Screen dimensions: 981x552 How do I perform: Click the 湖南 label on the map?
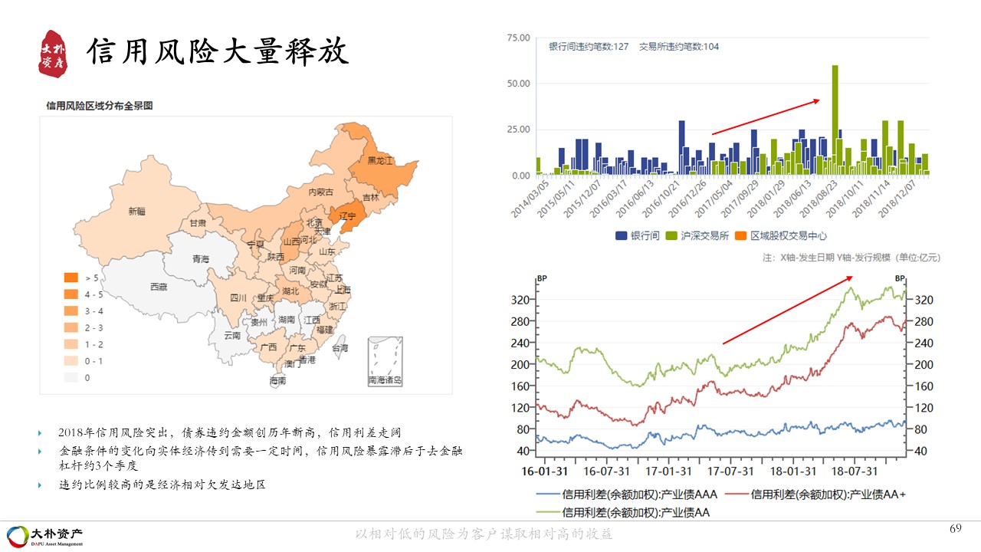click(x=287, y=319)
